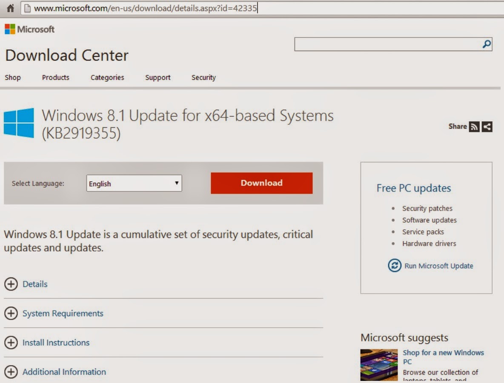Click the Windows 8.1 Update KB2919355 title
The image size is (504, 383).
[188, 124]
